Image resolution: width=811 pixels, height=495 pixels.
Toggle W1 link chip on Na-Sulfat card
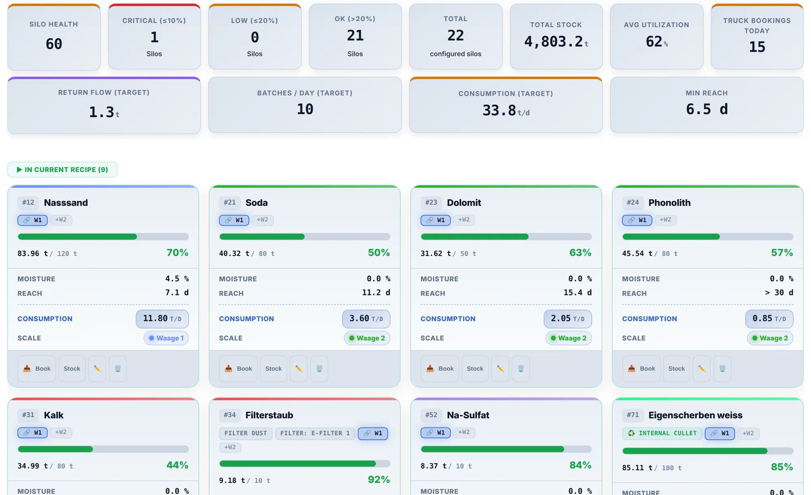point(436,433)
